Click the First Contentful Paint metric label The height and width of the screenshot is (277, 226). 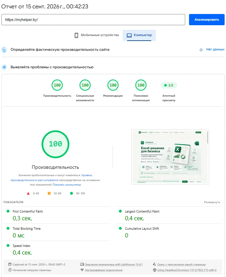28,212
